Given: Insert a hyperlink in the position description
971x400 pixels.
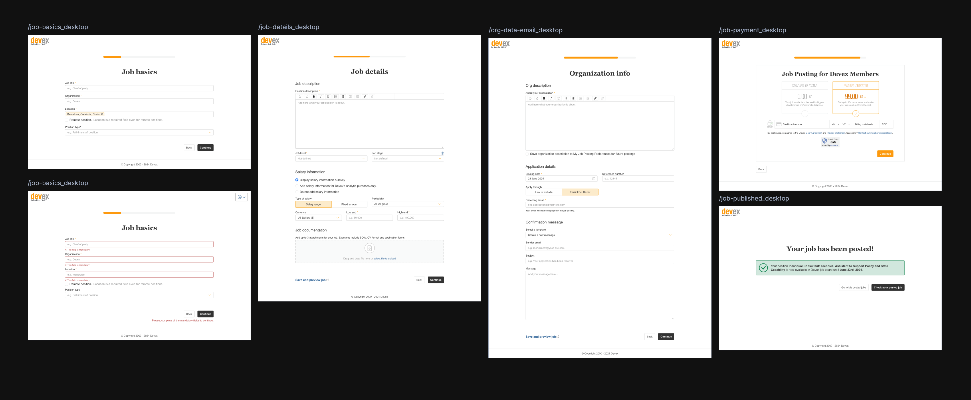Looking at the screenshot, I should pyautogui.click(x=365, y=97).
